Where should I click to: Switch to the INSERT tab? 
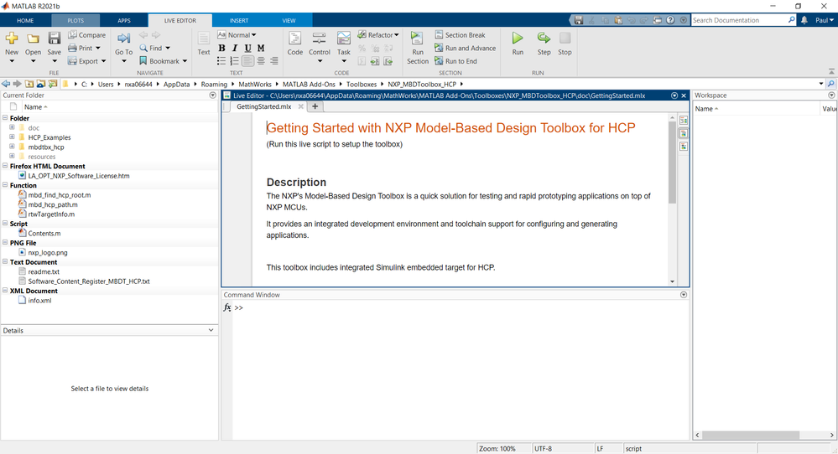point(239,20)
